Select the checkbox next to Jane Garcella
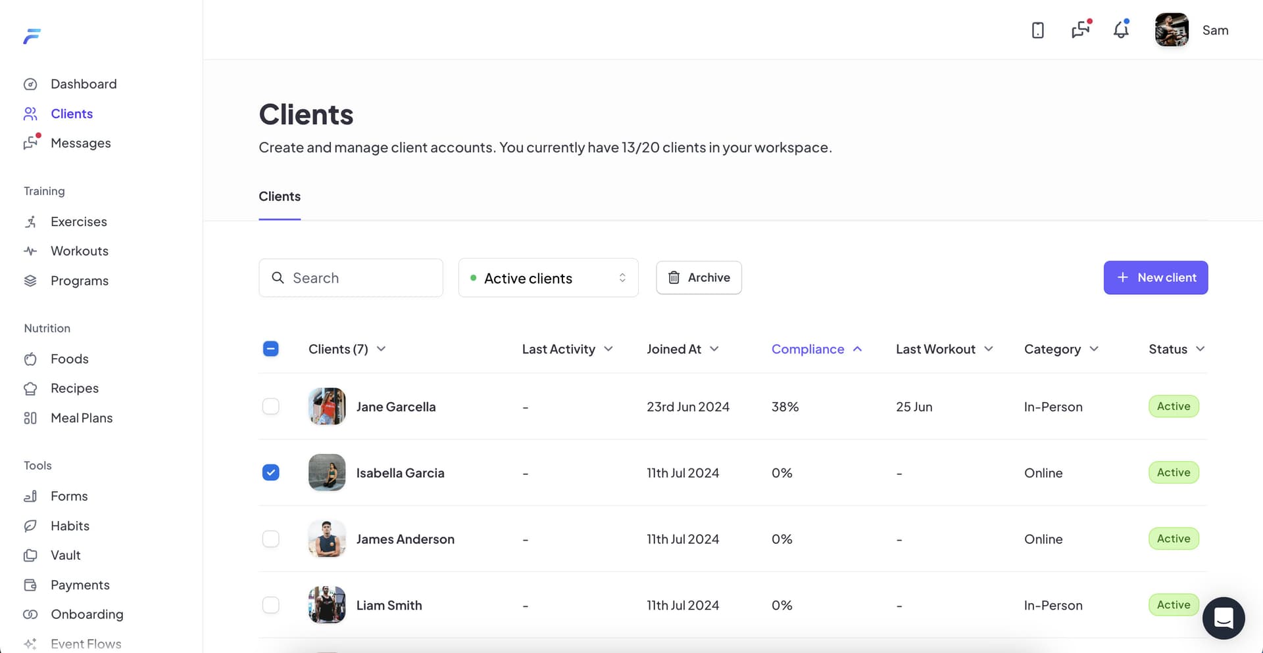1263x653 pixels. (270, 406)
